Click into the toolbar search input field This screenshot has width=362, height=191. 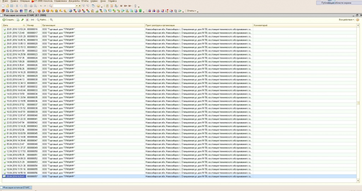64,6
